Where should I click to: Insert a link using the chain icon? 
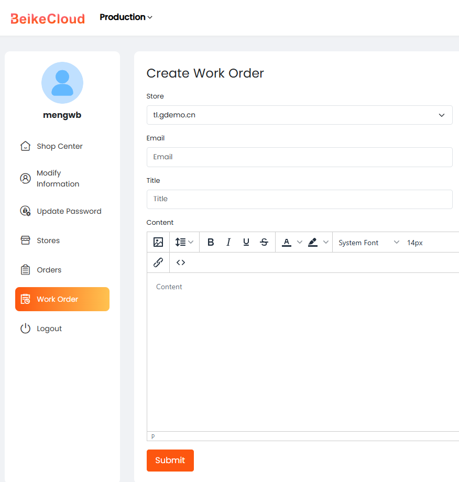coord(158,262)
